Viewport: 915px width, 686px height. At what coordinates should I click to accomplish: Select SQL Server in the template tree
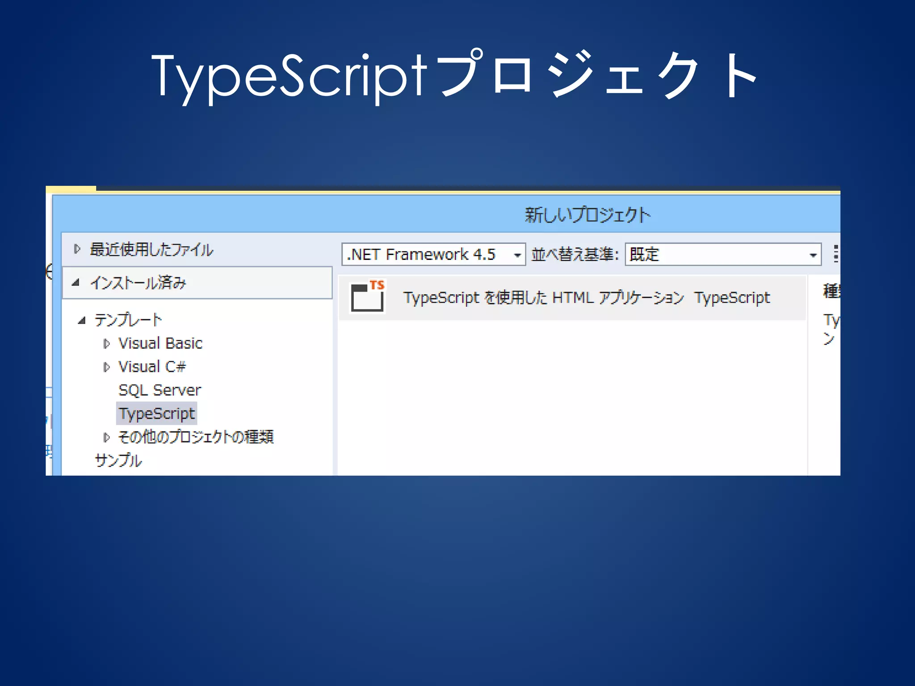tap(159, 390)
